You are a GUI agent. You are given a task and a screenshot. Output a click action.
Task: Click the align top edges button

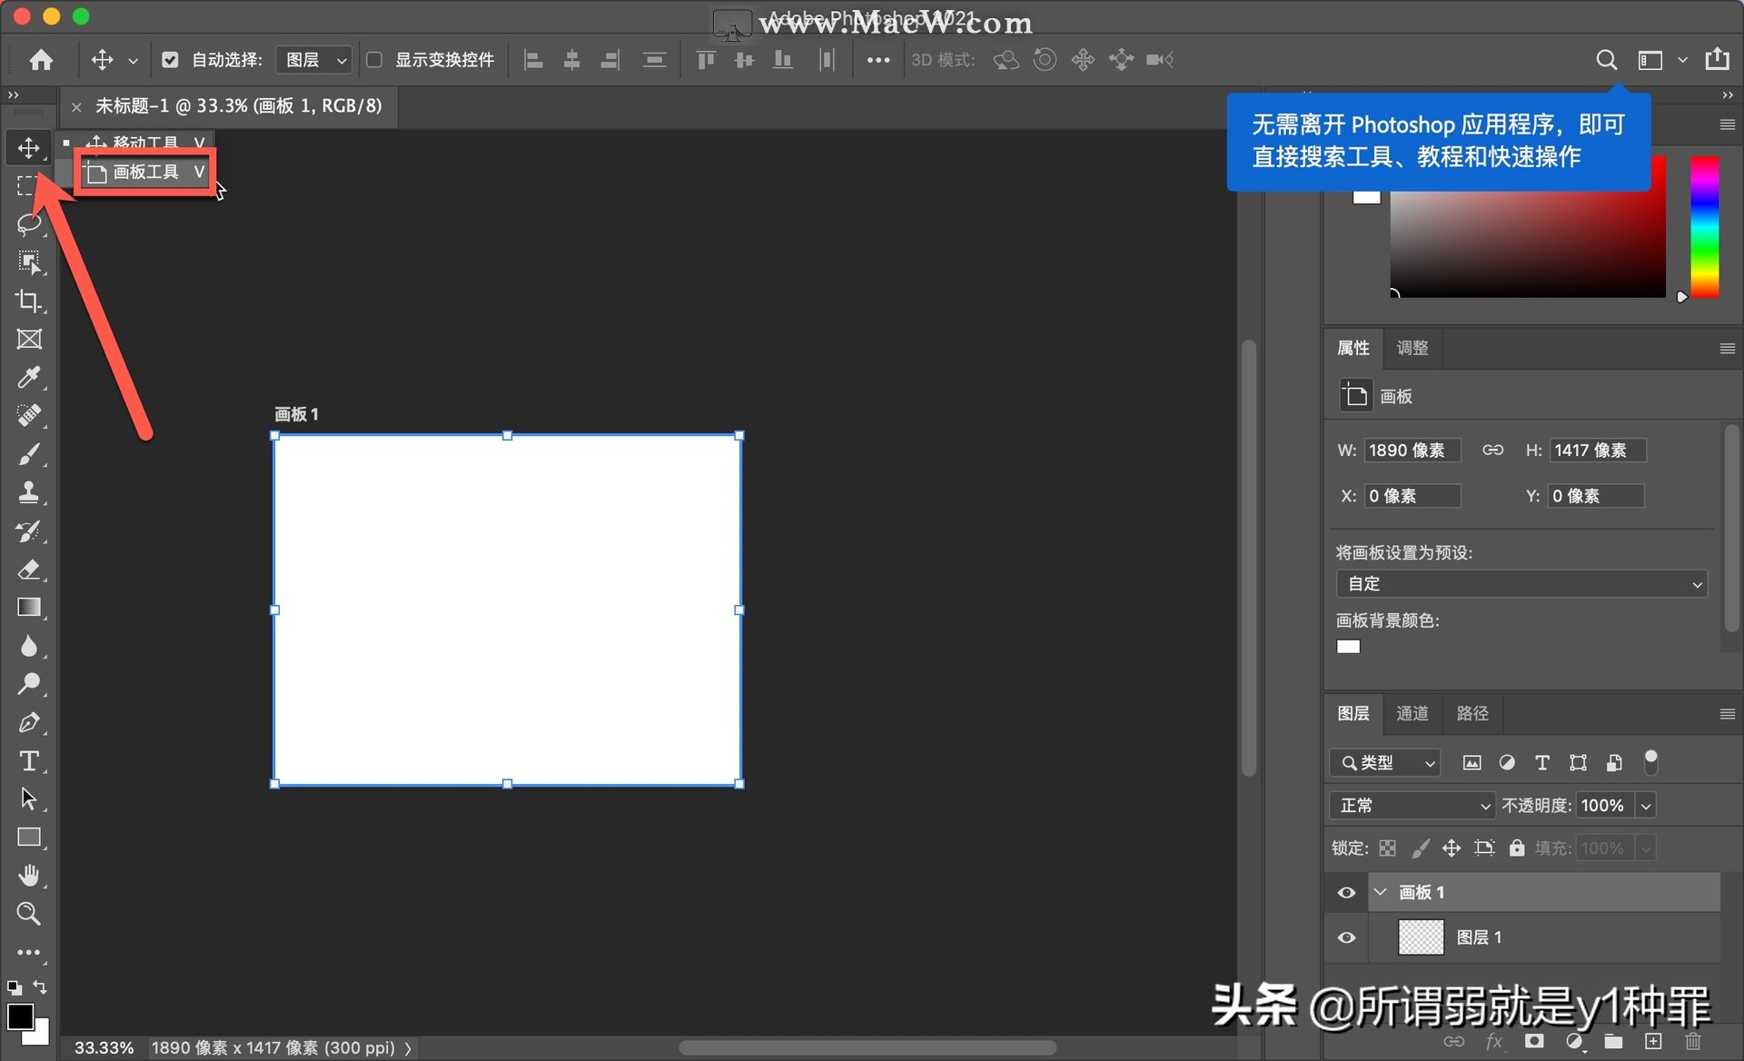[706, 59]
